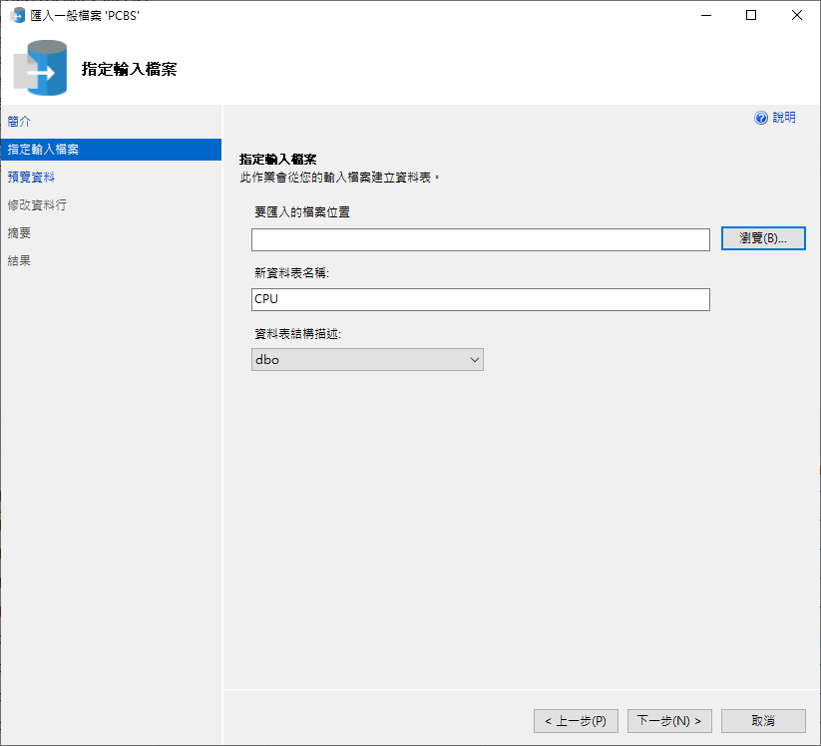
Task: Go to the 簡介 step in sidebar
Action: coord(19,121)
